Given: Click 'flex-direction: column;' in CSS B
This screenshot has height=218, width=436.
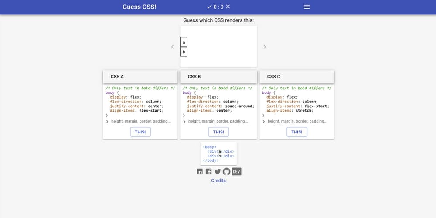Looking at the screenshot, I should coord(213,102).
